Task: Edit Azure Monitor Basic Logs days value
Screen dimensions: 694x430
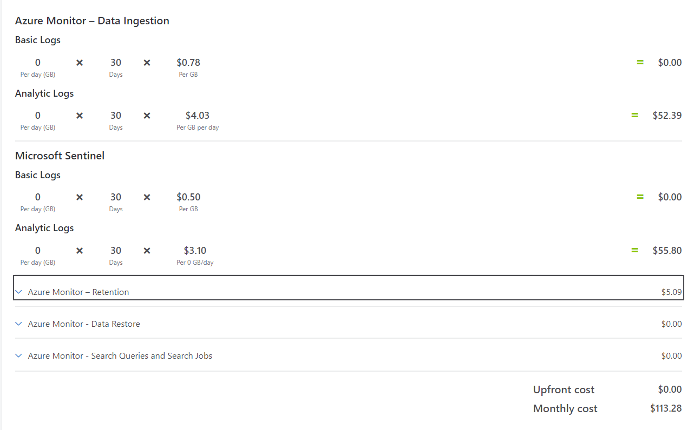Action: (116, 63)
